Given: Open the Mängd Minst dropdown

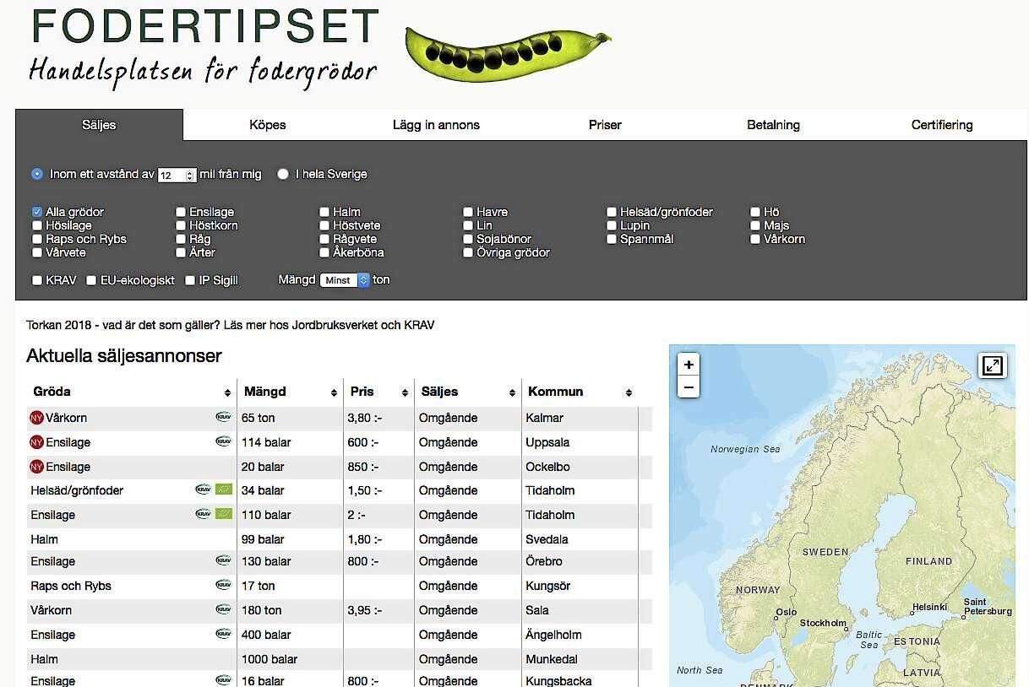Looking at the screenshot, I should (345, 280).
